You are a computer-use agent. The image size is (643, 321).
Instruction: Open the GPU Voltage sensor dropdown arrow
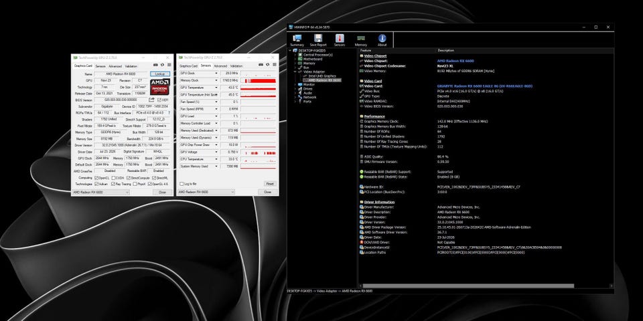click(x=216, y=152)
